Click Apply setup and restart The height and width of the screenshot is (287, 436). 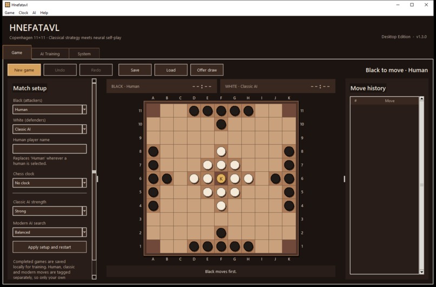click(x=49, y=247)
